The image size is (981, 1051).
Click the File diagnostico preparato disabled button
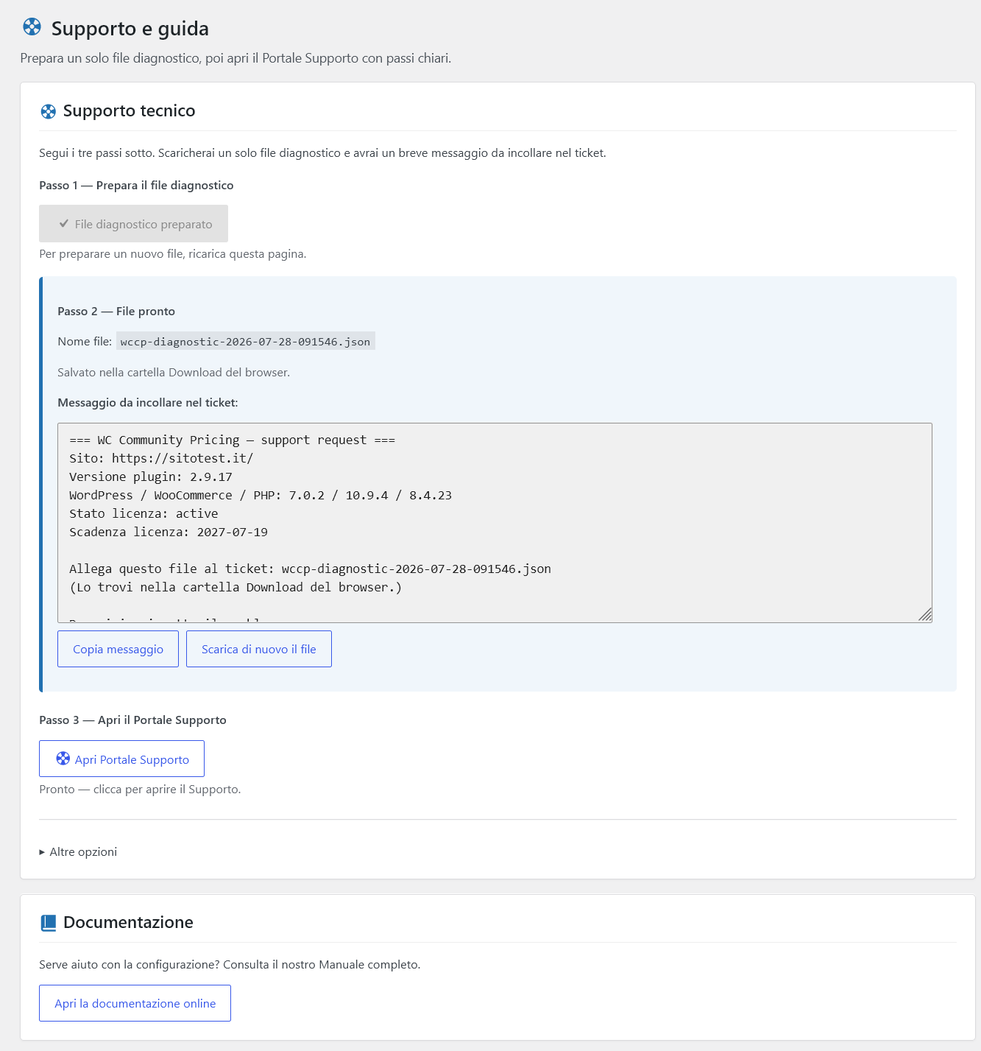[133, 223]
